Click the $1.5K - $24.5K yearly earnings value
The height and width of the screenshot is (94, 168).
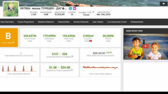(x=60, y=67)
